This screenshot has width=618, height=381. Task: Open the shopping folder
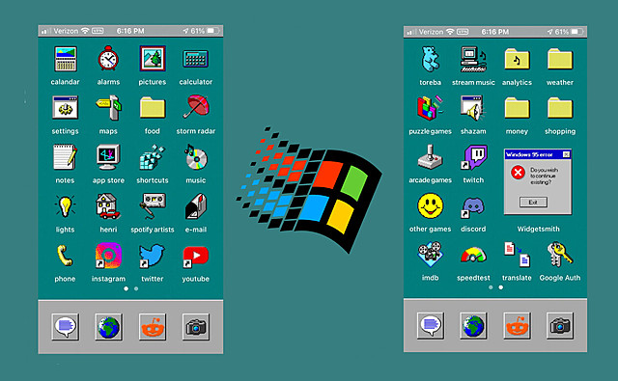pos(560,108)
